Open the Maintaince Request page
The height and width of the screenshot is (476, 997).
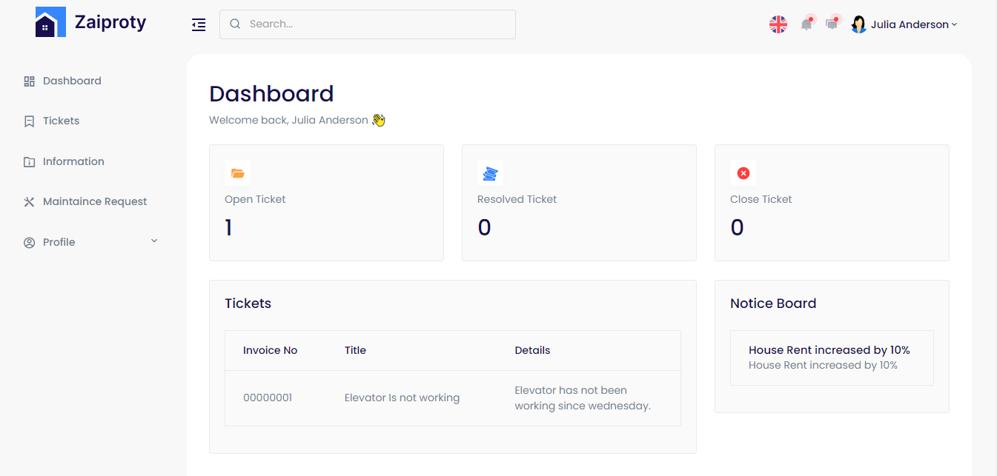tap(95, 201)
